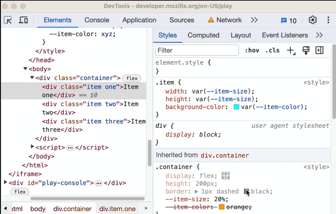
Task: Open the DevTools three-dot customize menu
Action: (328, 20)
